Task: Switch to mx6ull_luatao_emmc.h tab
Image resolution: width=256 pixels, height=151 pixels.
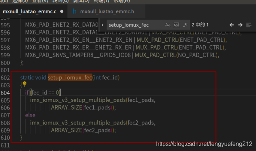Action: tap(107, 11)
